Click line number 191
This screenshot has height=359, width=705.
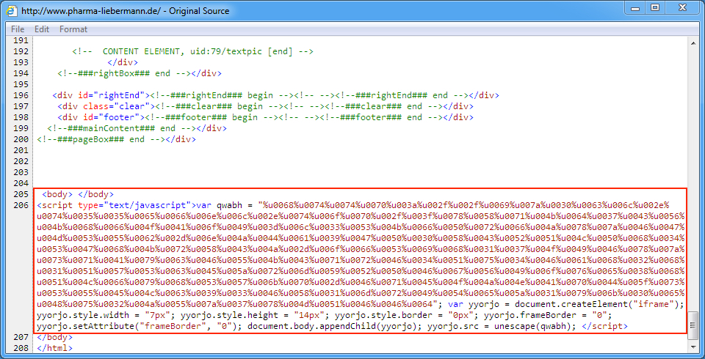pyautogui.click(x=21, y=40)
